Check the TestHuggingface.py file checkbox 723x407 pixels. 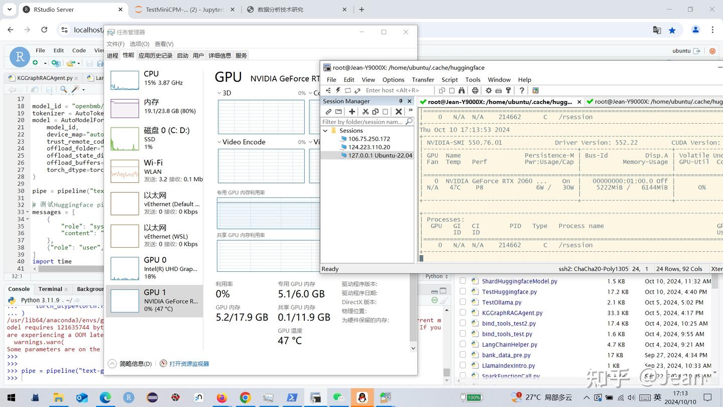pyautogui.click(x=463, y=292)
